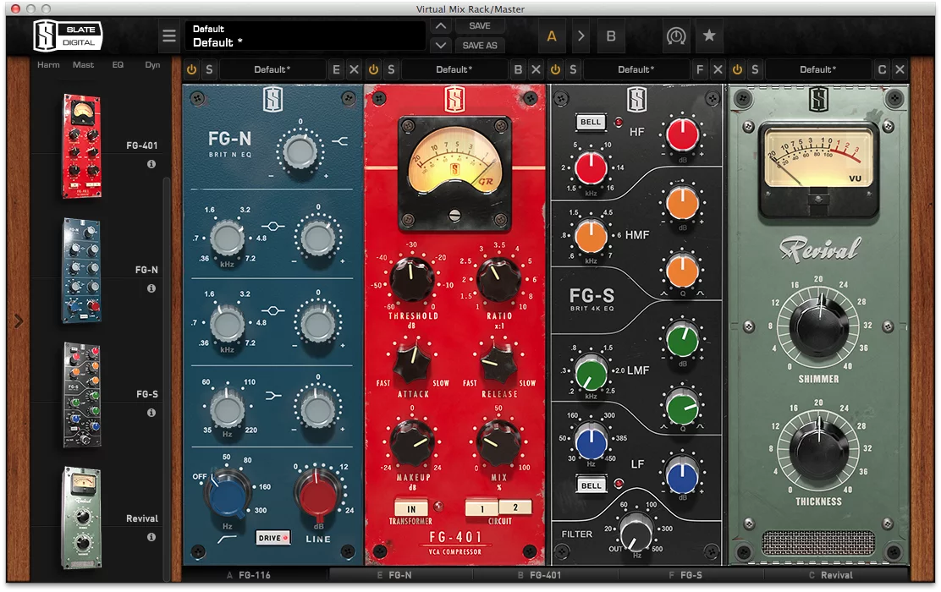Collapse the module library with the side arrow
This screenshot has width=941, height=592.
point(19,321)
